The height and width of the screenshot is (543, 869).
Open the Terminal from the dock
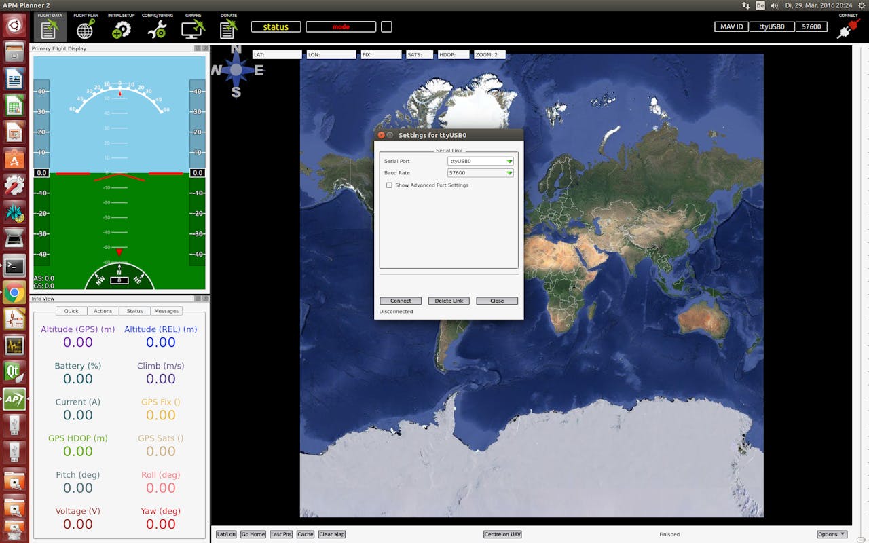click(14, 266)
